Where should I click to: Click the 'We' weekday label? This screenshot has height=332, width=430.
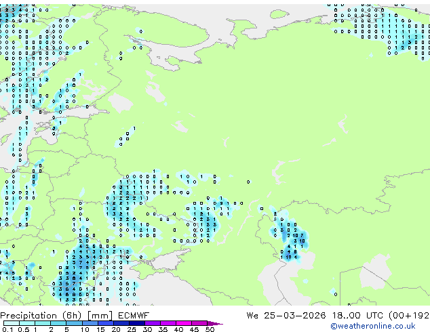(252, 316)
